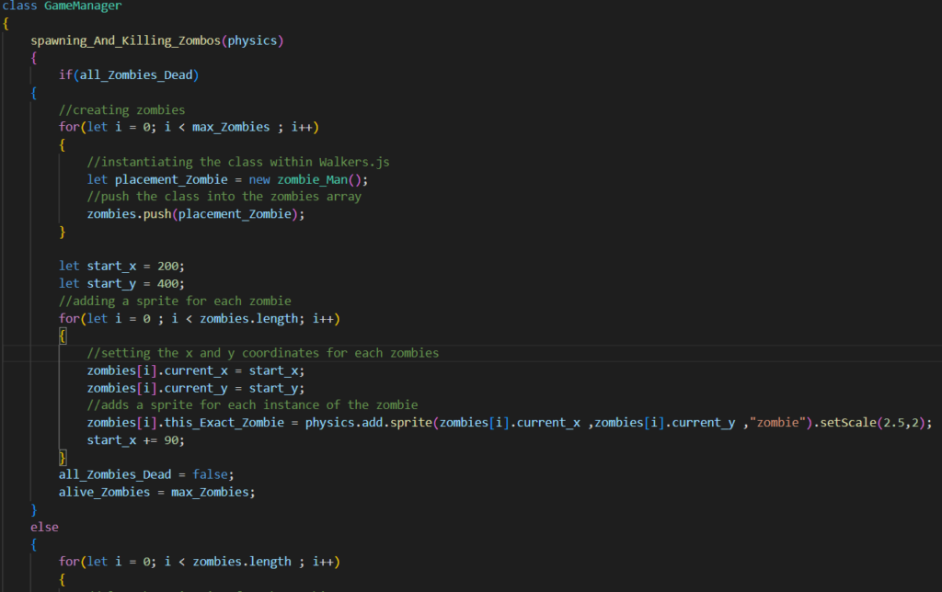Click zombies[i].current_x assignment line
The image size is (942, 592).
pos(196,370)
